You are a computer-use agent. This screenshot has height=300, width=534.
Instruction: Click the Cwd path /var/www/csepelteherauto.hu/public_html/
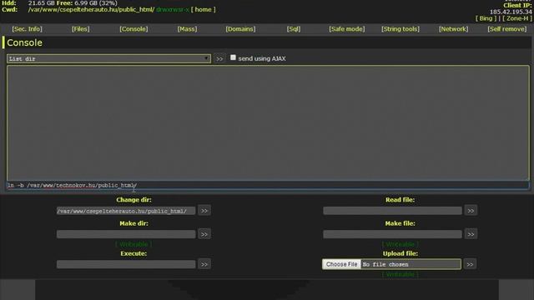point(91,9)
